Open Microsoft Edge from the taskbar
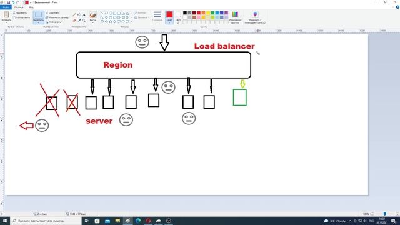This screenshot has width=400, height=225. pyautogui.click(x=138, y=221)
